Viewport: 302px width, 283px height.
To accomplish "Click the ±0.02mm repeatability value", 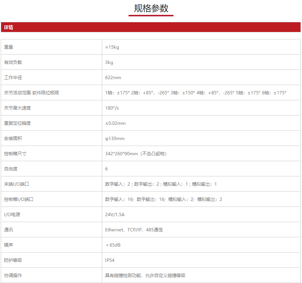I will tap(115, 123).
